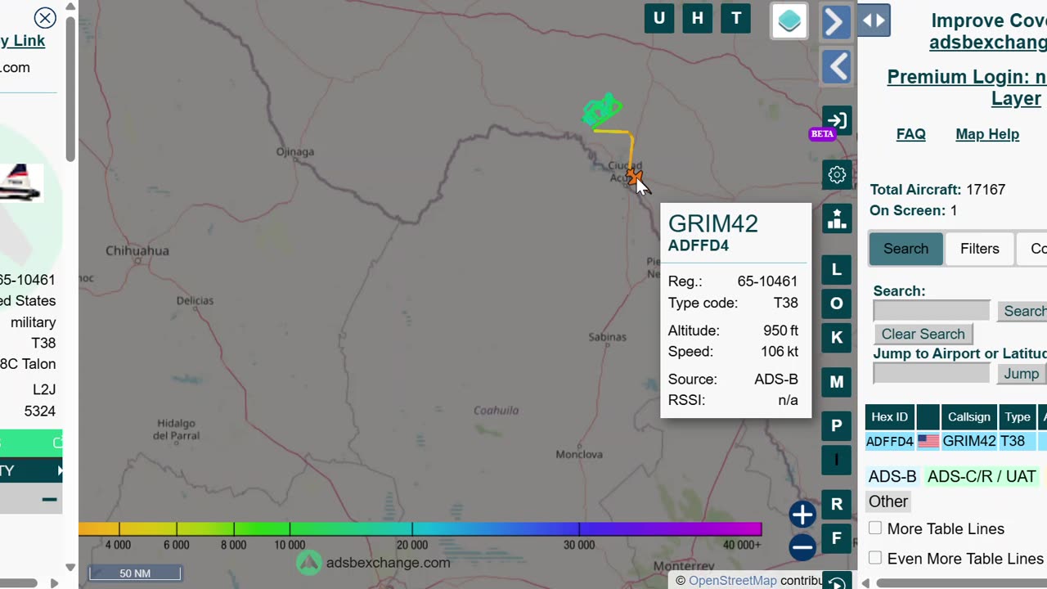This screenshot has height=589, width=1047.
Task: Click the altitude color scale bar
Action: 420,529
